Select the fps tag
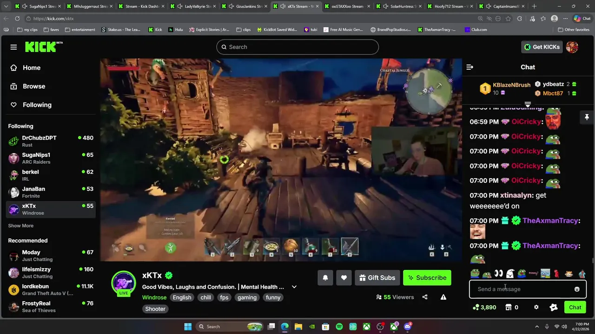The width and height of the screenshot is (595, 334). coord(224,297)
